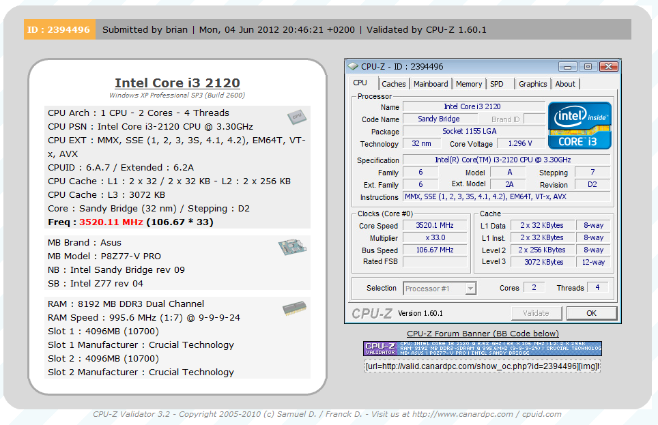The width and height of the screenshot is (658, 425).
Task: Expand the Processor #1 selection dropdown
Action: (471, 289)
